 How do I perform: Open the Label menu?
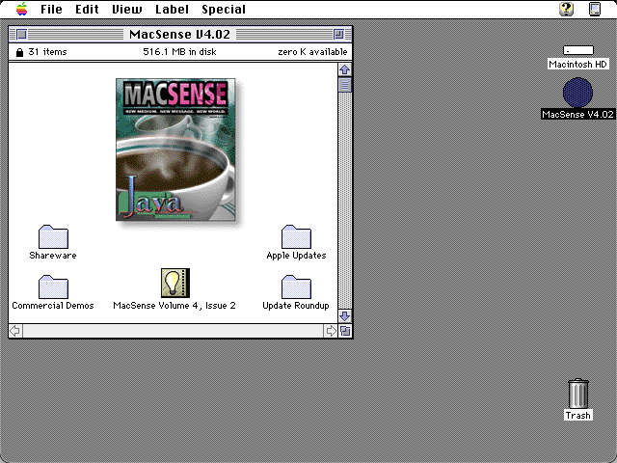172,9
